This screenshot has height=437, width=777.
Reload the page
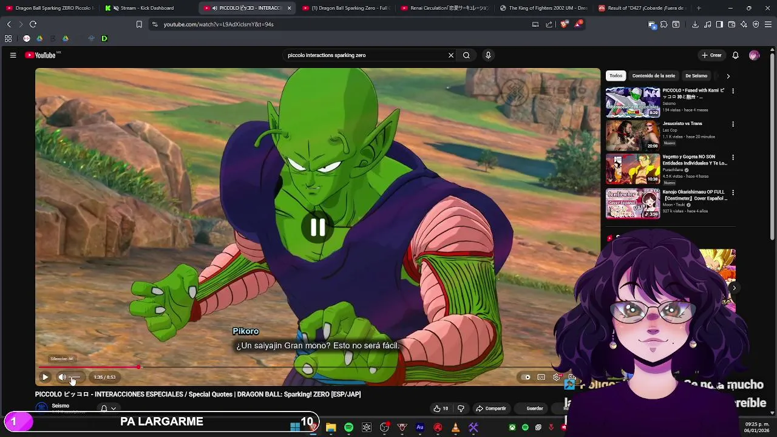[x=33, y=24]
